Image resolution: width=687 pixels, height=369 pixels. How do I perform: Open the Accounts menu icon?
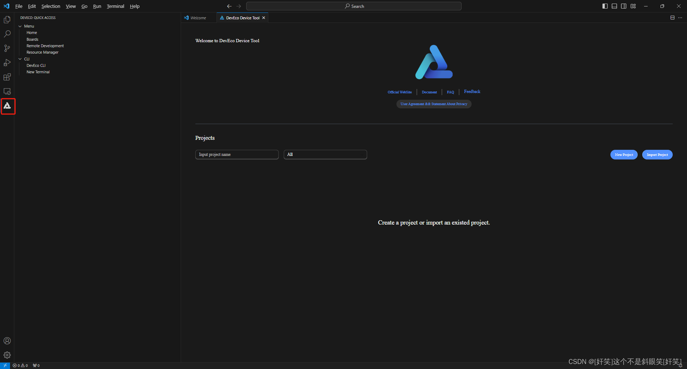click(7, 341)
